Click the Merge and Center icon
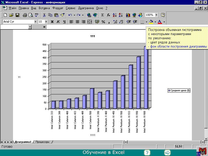This screenshot has width=208, height=156. coord(90,22)
